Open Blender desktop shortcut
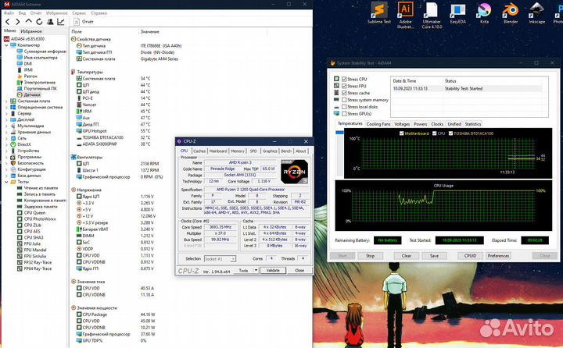The width and height of the screenshot is (563, 348). [511, 12]
